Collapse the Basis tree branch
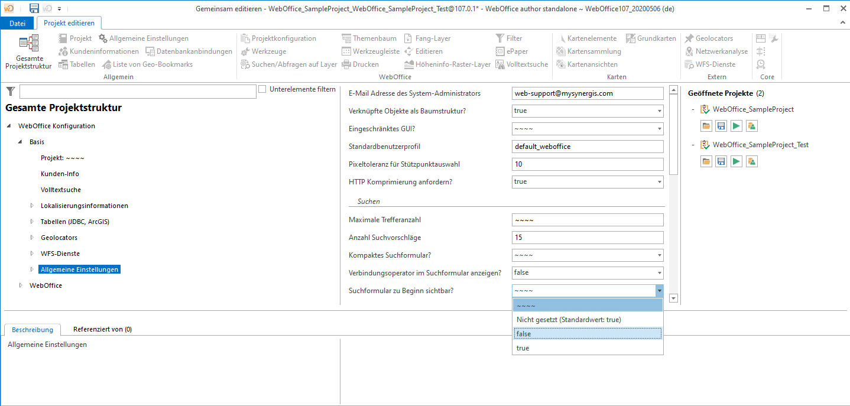This screenshot has height=406, width=850. [x=20, y=142]
